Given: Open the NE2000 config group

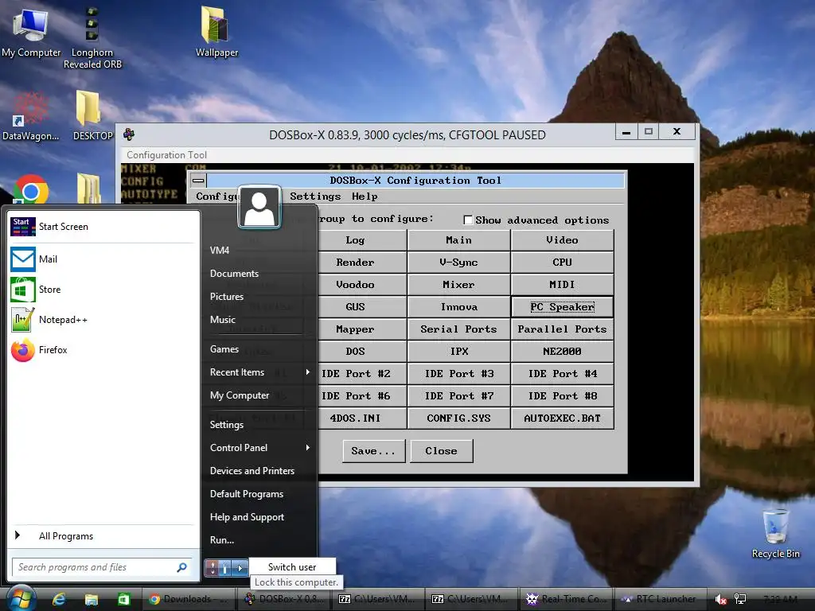Looking at the screenshot, I should pyautogui.click(x=562, y=351).
